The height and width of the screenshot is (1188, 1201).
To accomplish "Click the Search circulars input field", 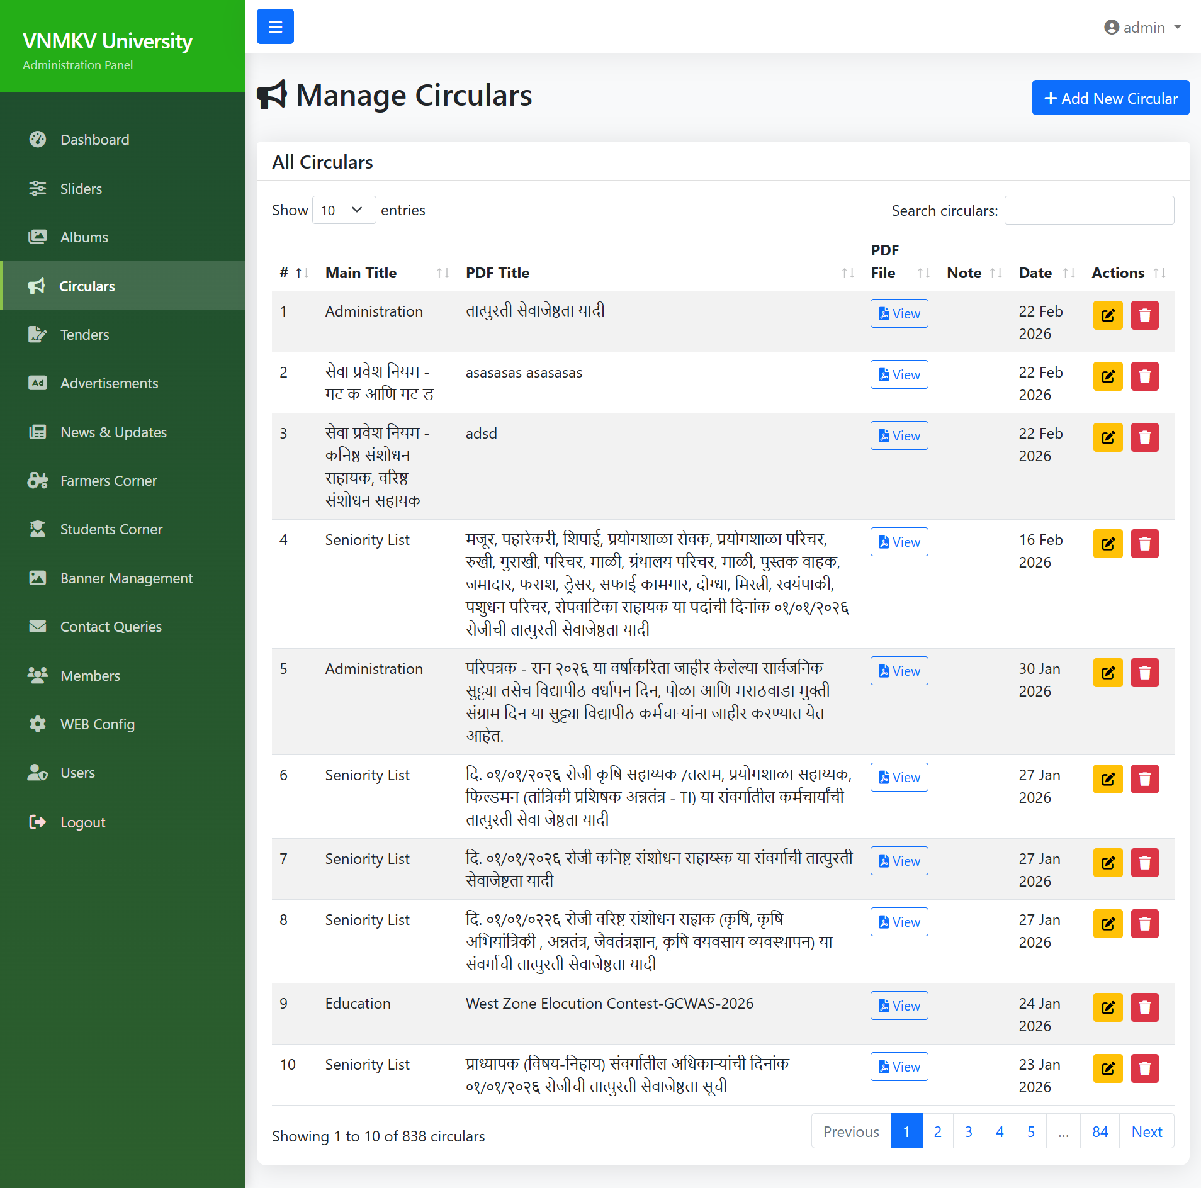I will 1088,210.
